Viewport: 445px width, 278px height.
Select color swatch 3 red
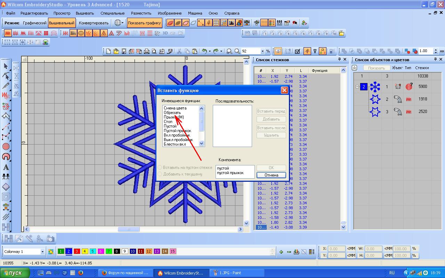pos(77,251)
